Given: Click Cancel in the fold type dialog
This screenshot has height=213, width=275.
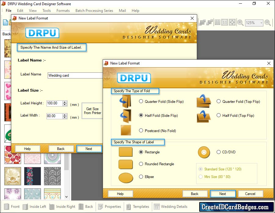Looking at the screenshot, I should [x=250, y=194].
